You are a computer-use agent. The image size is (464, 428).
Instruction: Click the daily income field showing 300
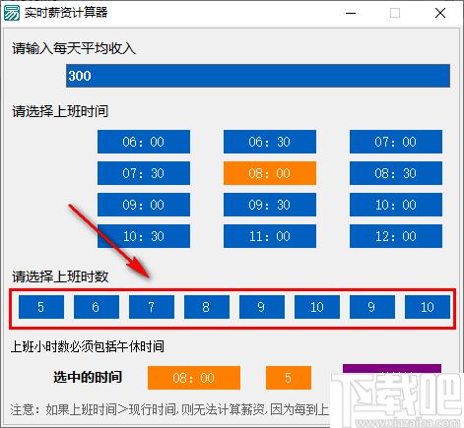tap(258, 76)
